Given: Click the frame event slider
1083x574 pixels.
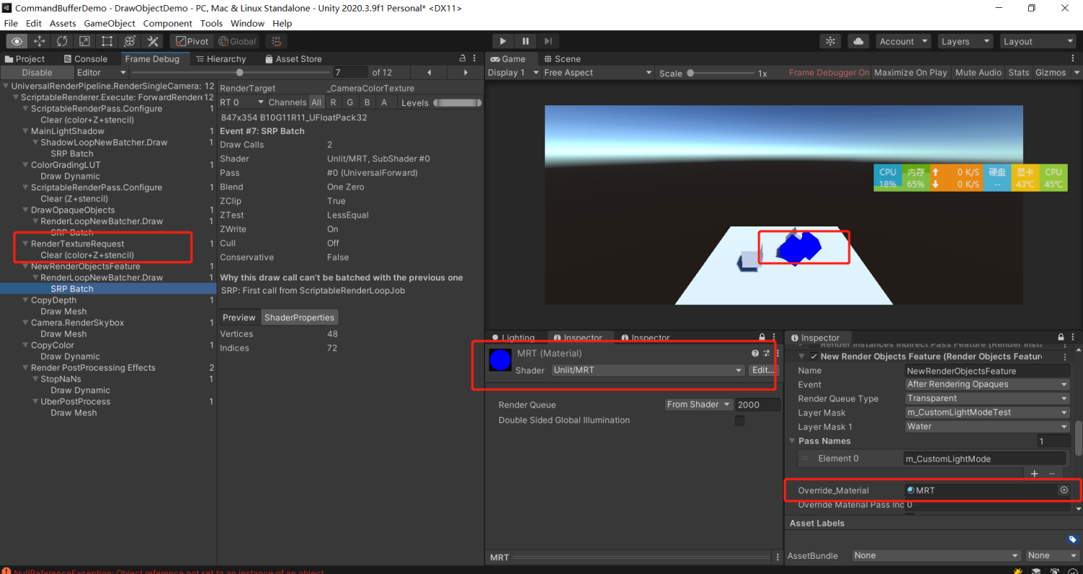Looking at the screenshot, I should tap(230, 72).
